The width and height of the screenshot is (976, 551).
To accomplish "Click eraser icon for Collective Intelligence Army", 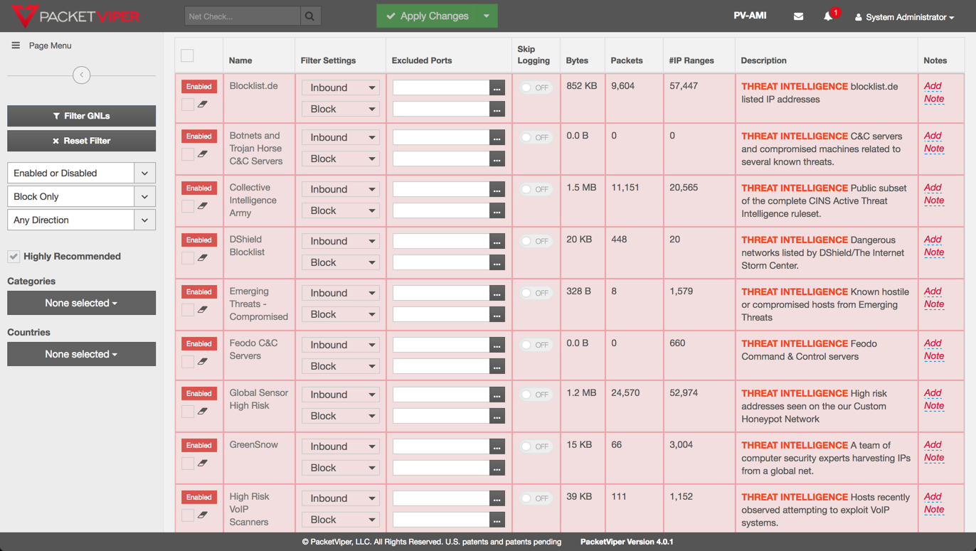I will [203, 206].
